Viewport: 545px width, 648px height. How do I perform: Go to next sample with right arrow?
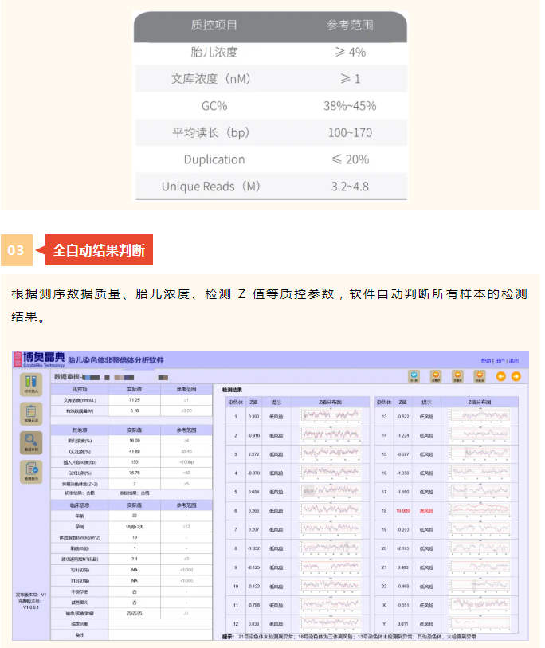click(516, 376)
